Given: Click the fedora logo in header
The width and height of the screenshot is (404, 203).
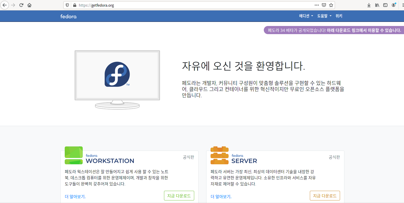Looking at the screenshot, I should pyautogui.click(x=68, y=16).
